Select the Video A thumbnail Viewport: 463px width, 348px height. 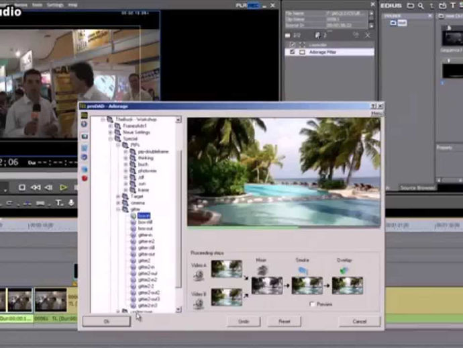[227, 269]
